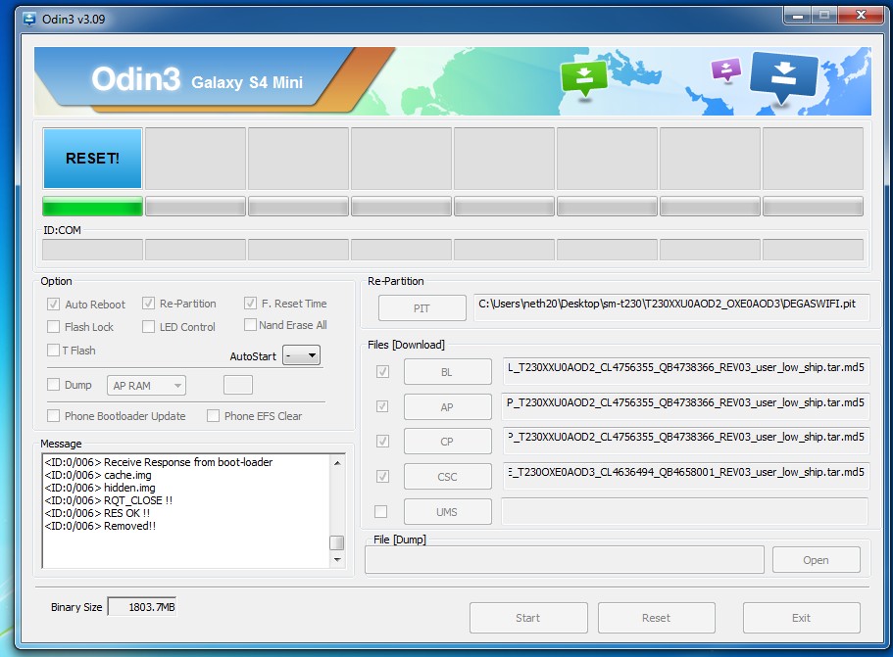893x657 pixels.
Task: Enable Phone Bootloader Update checkbox
Action: tap(54, 416)
